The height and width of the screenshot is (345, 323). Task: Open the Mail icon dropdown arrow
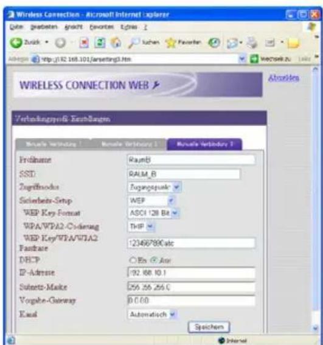pyautogui.click(x=241, y=43)
